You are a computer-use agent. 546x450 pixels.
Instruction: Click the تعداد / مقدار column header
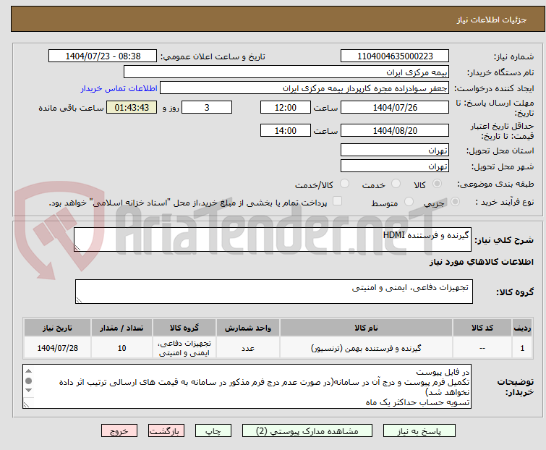tap(121, 328)
